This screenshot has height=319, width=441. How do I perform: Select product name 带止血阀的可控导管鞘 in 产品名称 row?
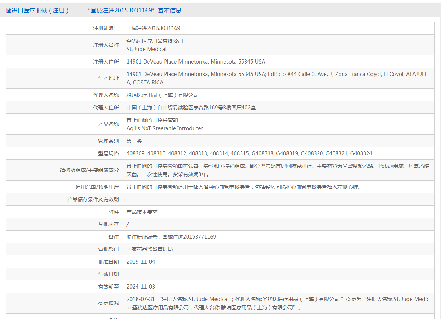152,120
